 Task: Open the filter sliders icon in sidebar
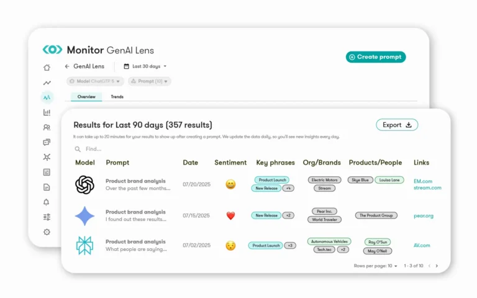tap(47, 217)
